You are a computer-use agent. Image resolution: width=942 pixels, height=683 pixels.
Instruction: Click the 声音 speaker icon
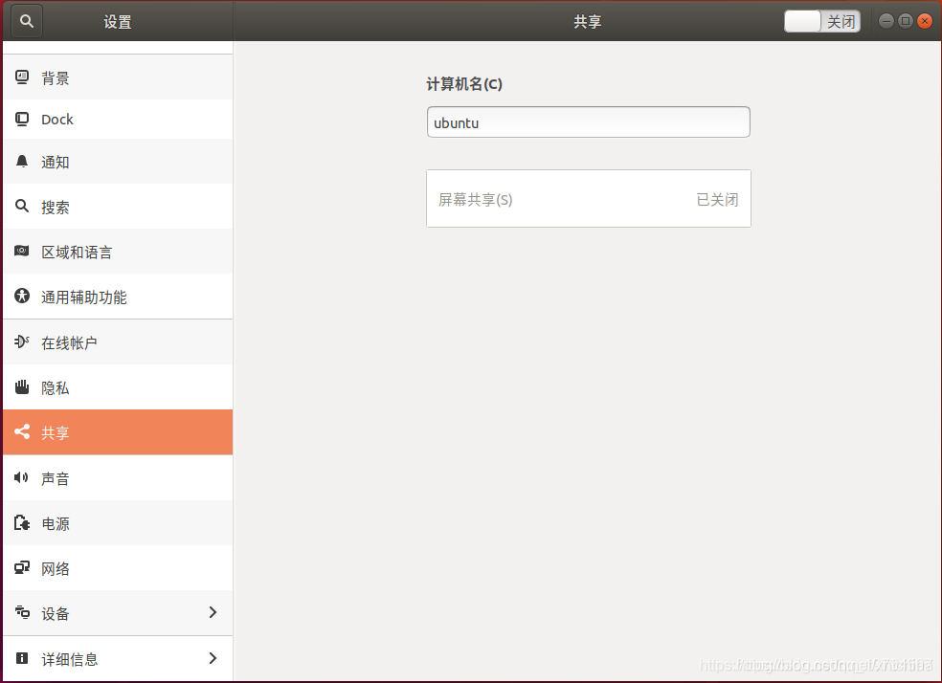[x=22, y=477]
